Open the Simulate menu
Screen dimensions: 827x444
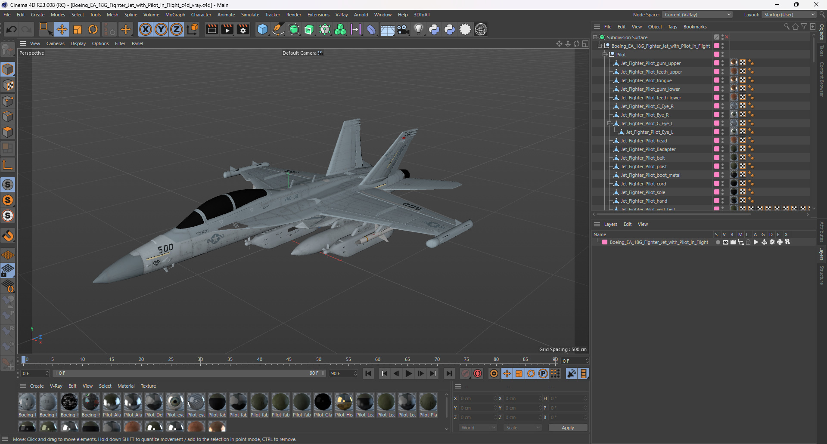[x=250, y=15]
